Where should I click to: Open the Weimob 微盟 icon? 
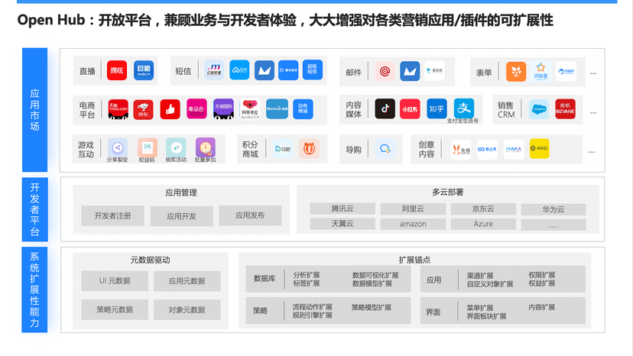tap(277, 109)
